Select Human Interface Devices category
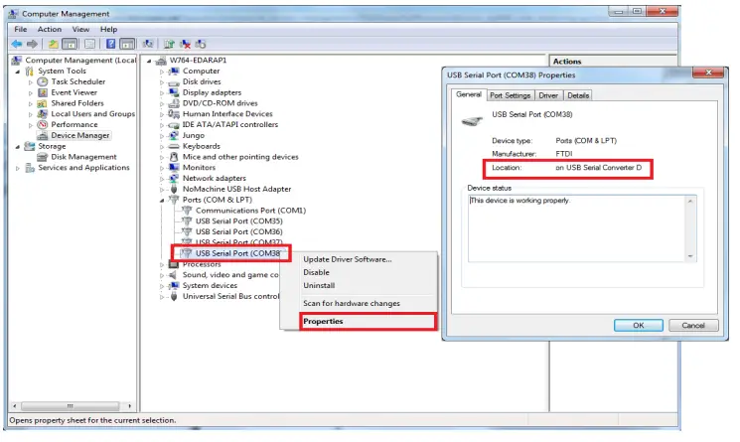This screenshot has width=740, height=442. (x=227, y=114)
